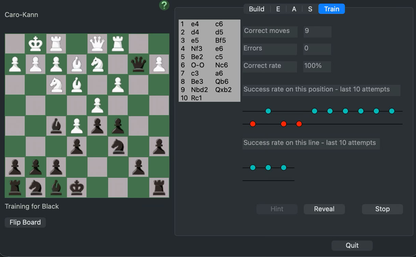Viewport: 416px width, 257px height.
Task: Click the black rook on a8
Action: point(159,187)
